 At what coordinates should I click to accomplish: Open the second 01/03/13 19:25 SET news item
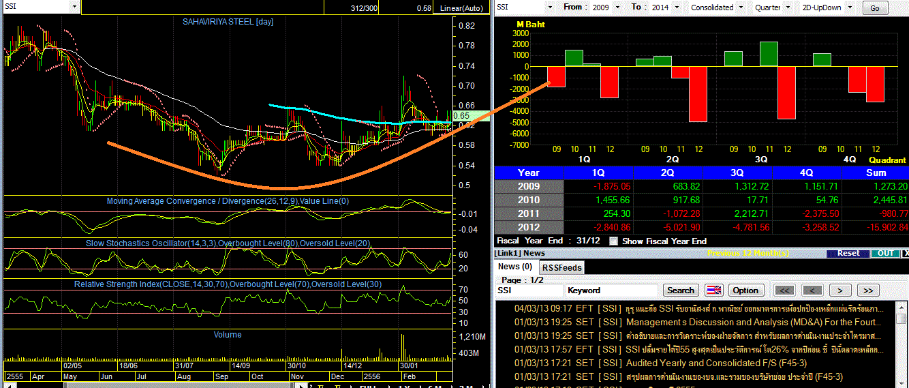click(x=698, y=335)
